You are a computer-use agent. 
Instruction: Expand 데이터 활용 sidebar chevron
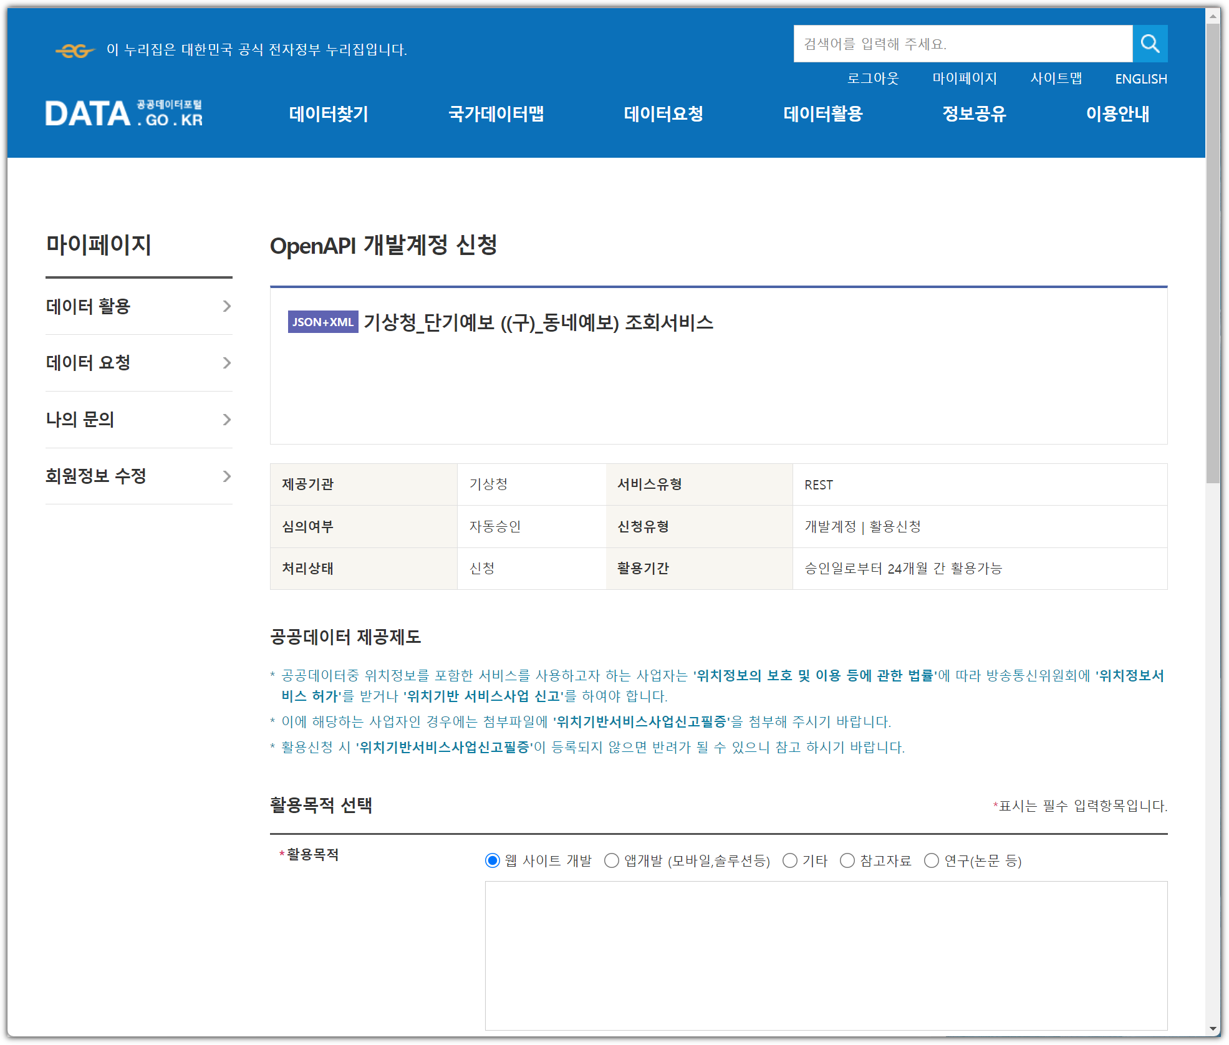[x=226, y=306]
